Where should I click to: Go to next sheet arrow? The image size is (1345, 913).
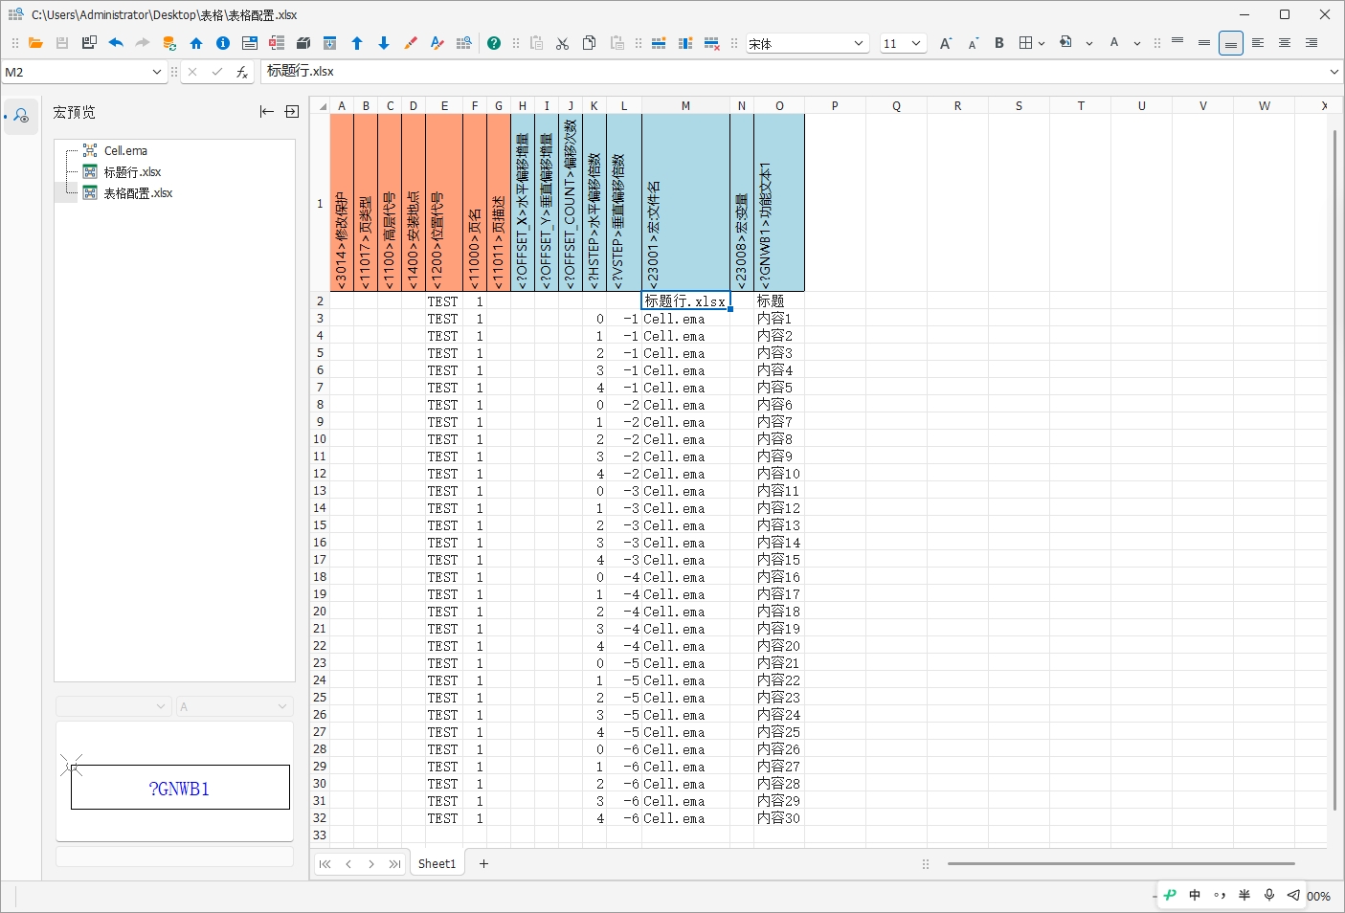point(371,864)
